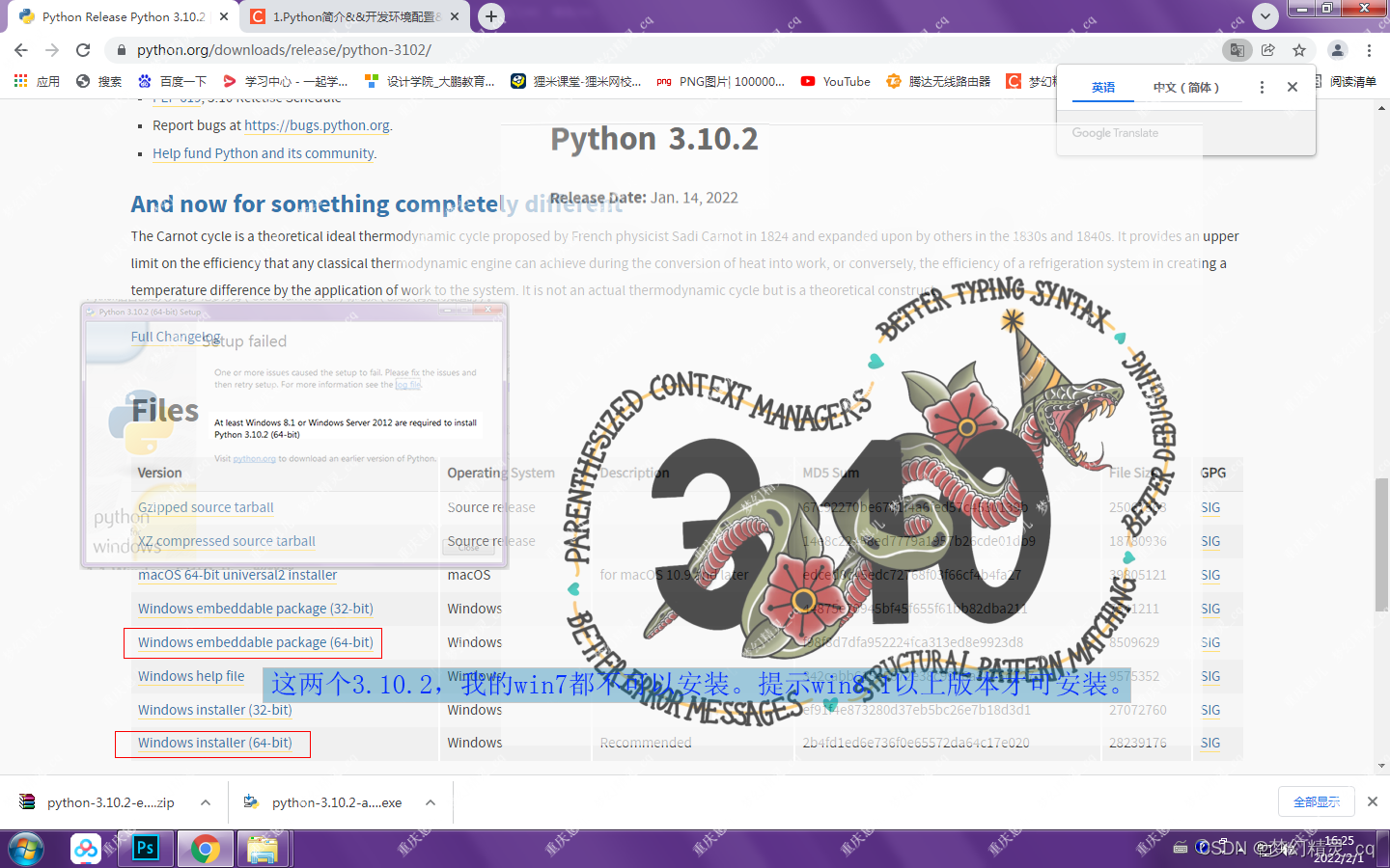This screenshot has height=868, width=1390.
Task: Open the PNG图片 bookmark
Action: pos(721,81)
